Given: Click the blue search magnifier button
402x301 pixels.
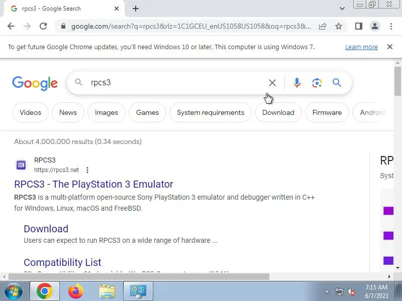Looking at the screenshot, I should point(337,83).
